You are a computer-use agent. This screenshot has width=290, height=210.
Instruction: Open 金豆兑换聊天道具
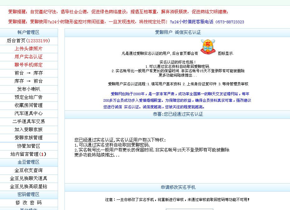(x=28, y=178)
